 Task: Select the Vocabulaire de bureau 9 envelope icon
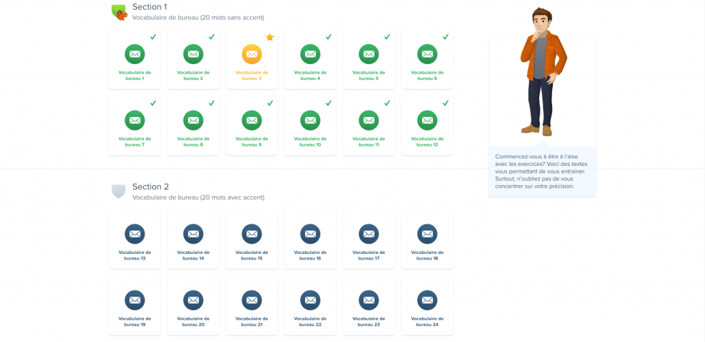tap(251, 120)
